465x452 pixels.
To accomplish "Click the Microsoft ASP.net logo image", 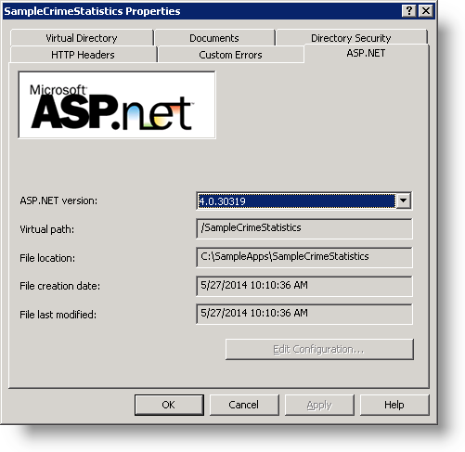I will click(117, 105).
